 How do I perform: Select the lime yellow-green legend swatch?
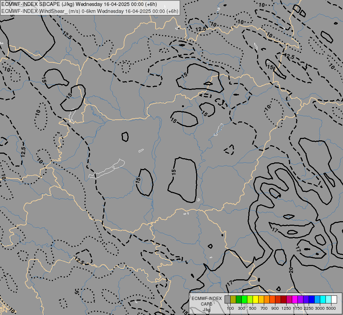pyautogui.click(x=250, y=299)
